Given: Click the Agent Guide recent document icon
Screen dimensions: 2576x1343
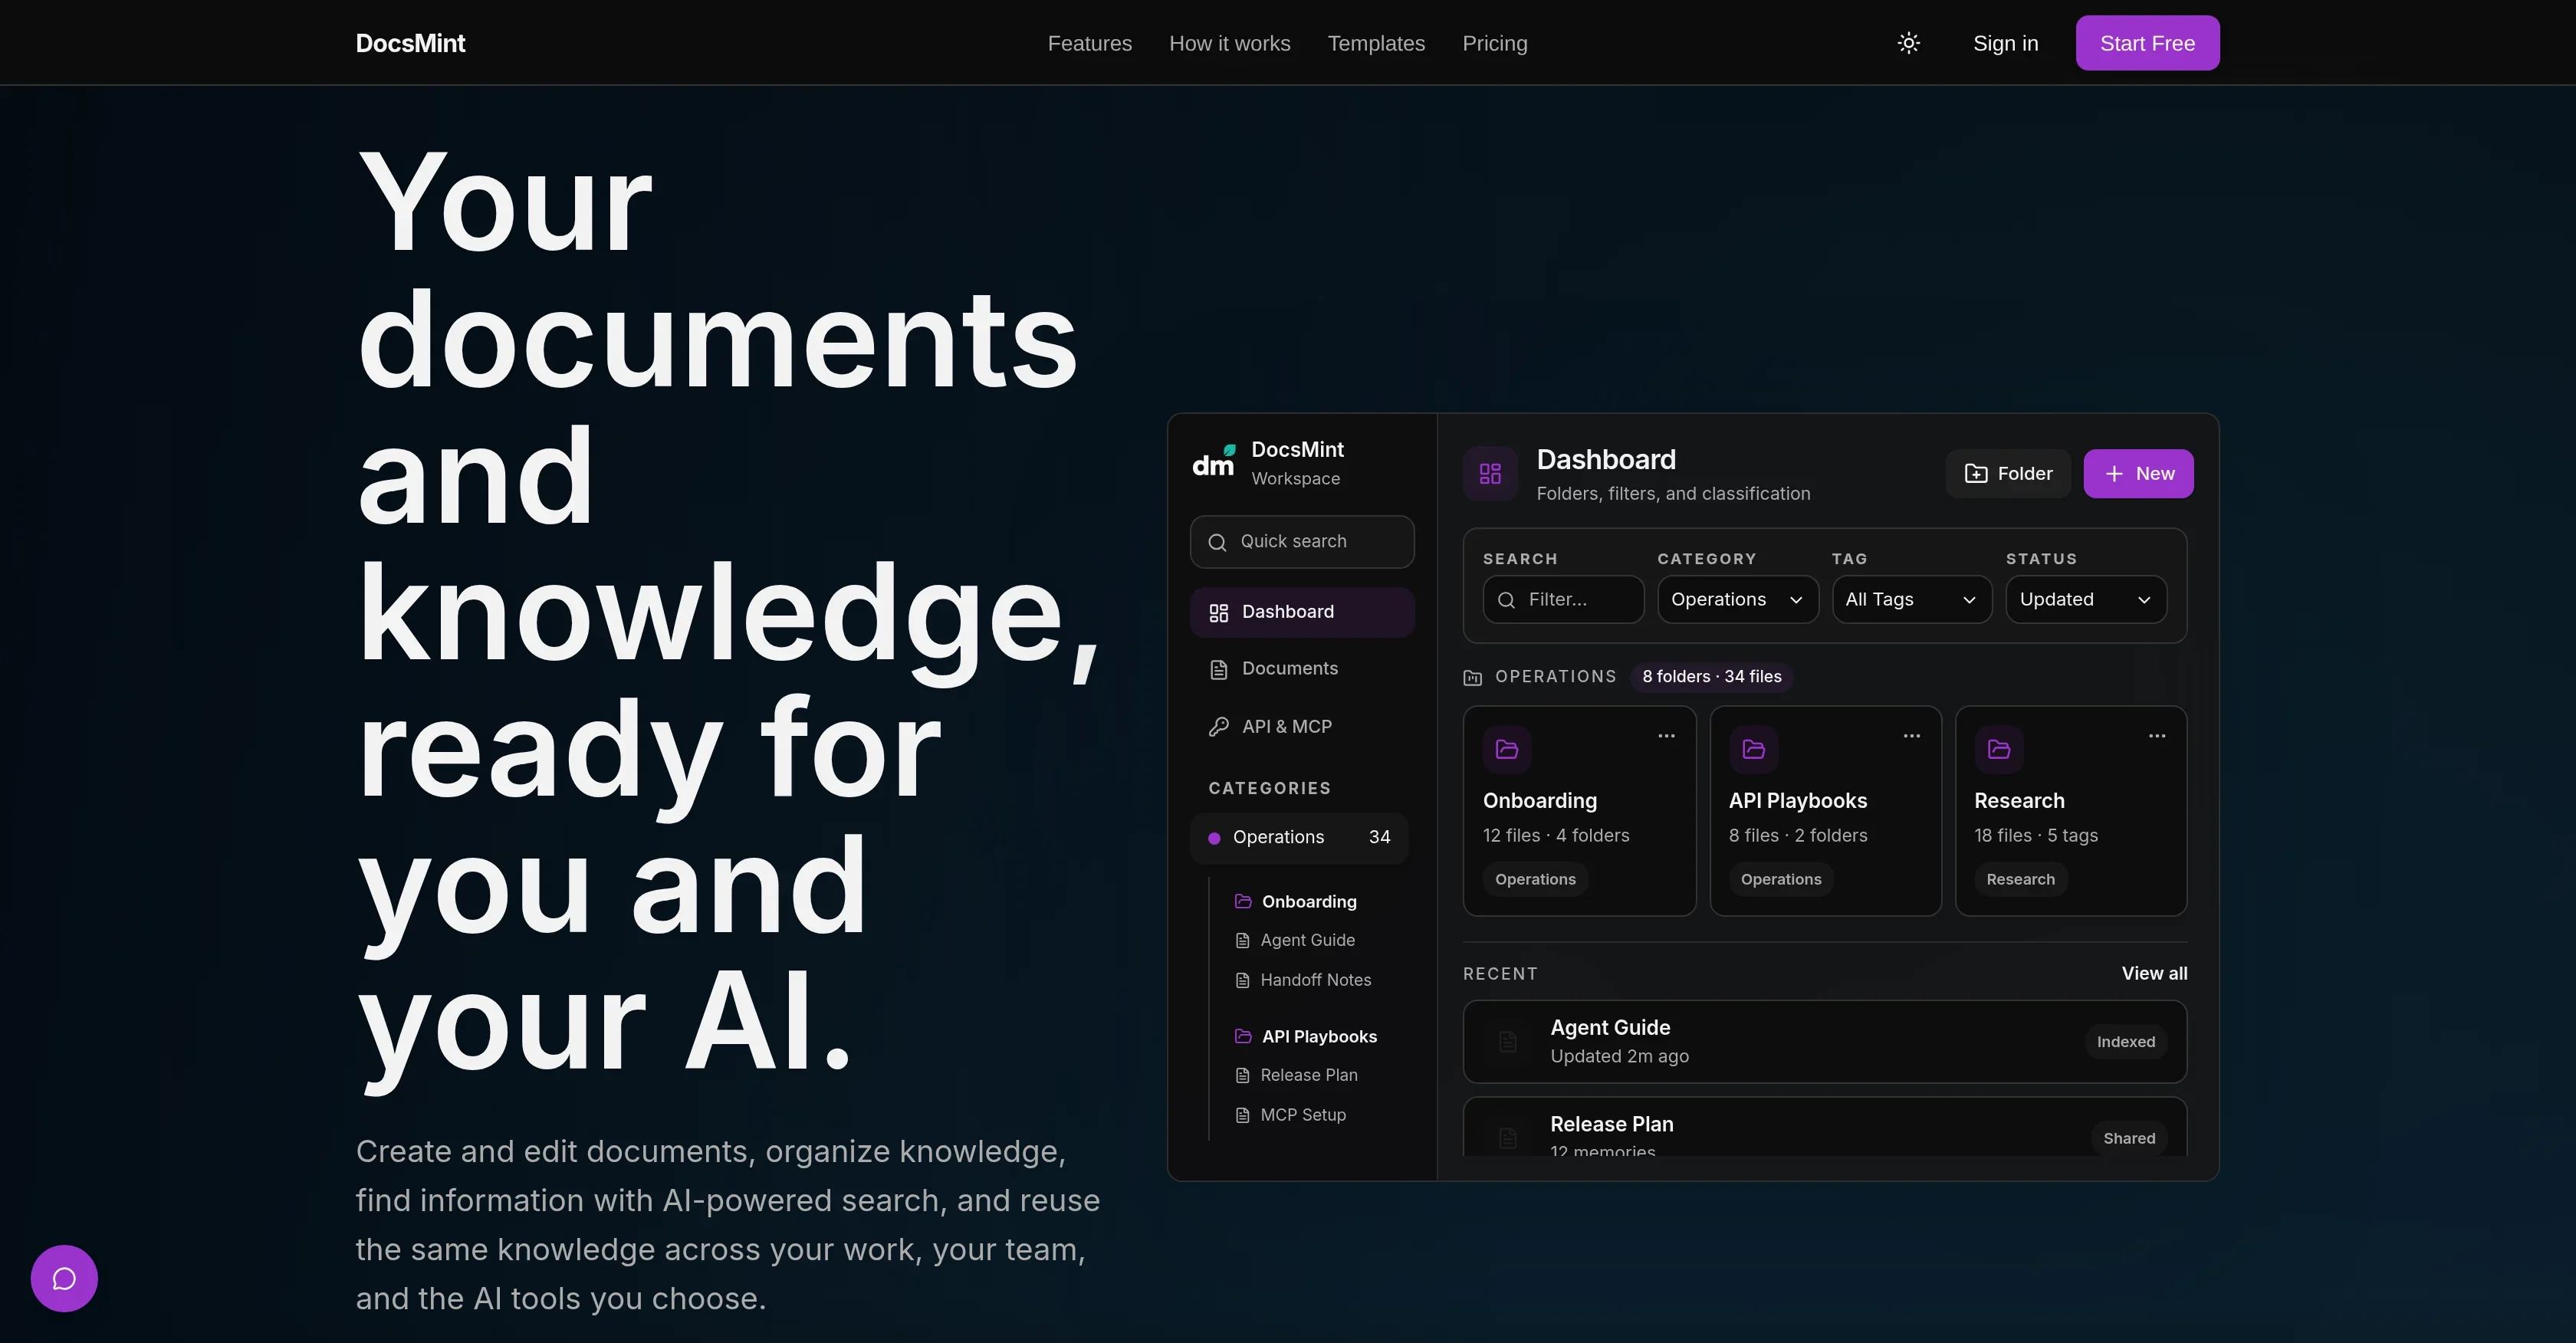Looking at the screenshot, I should (1508, 1042).
